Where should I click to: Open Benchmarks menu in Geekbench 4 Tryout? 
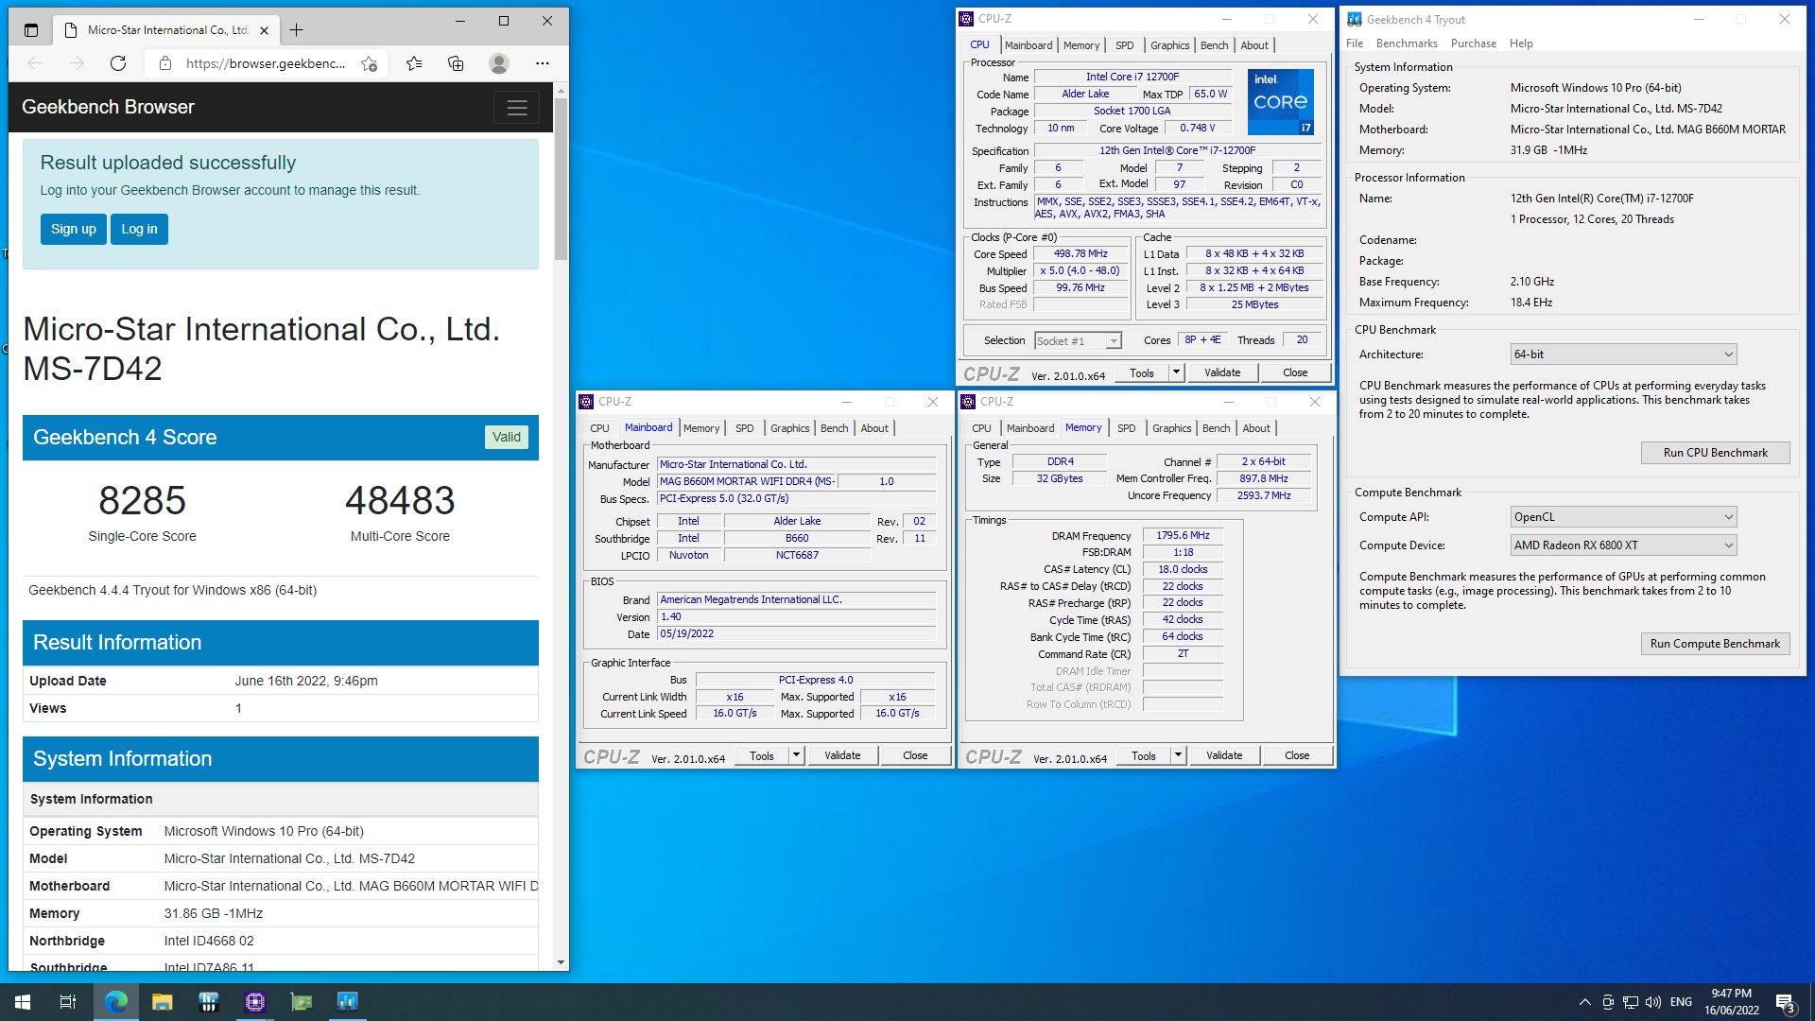pos(1407,43)
